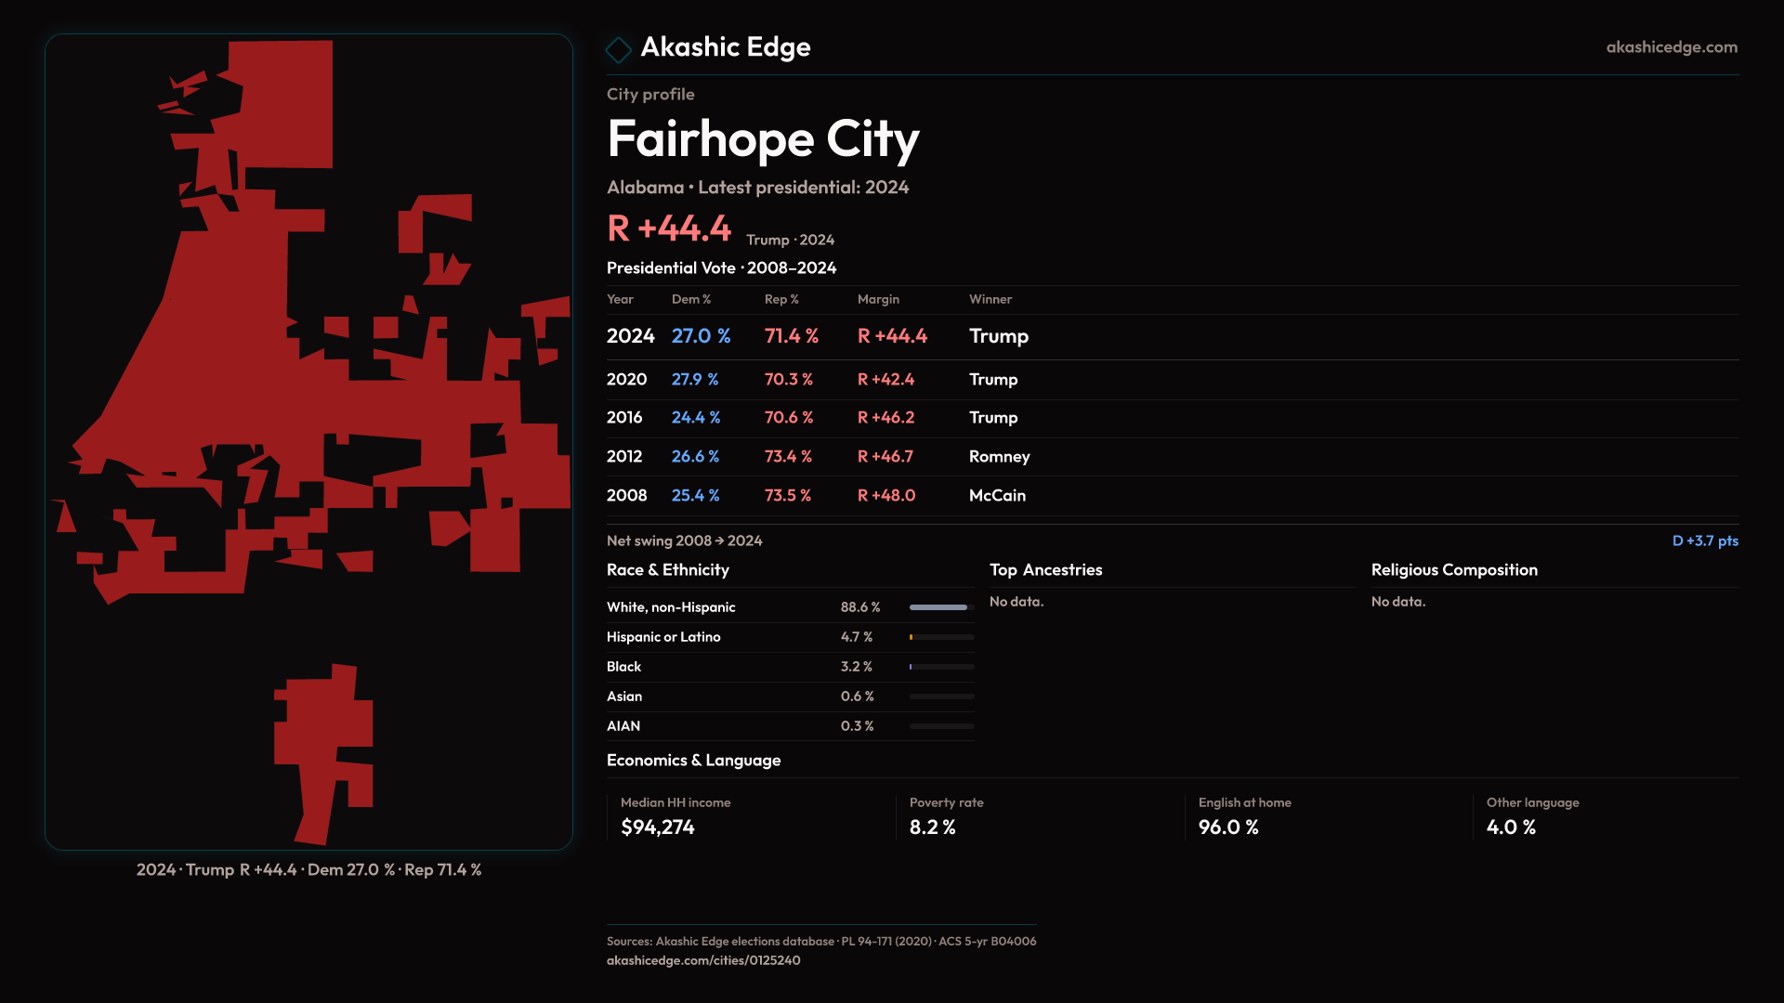Click the 2016 row margin R +46.2
The image size is (1784, 1003).
tap(885, 418)
